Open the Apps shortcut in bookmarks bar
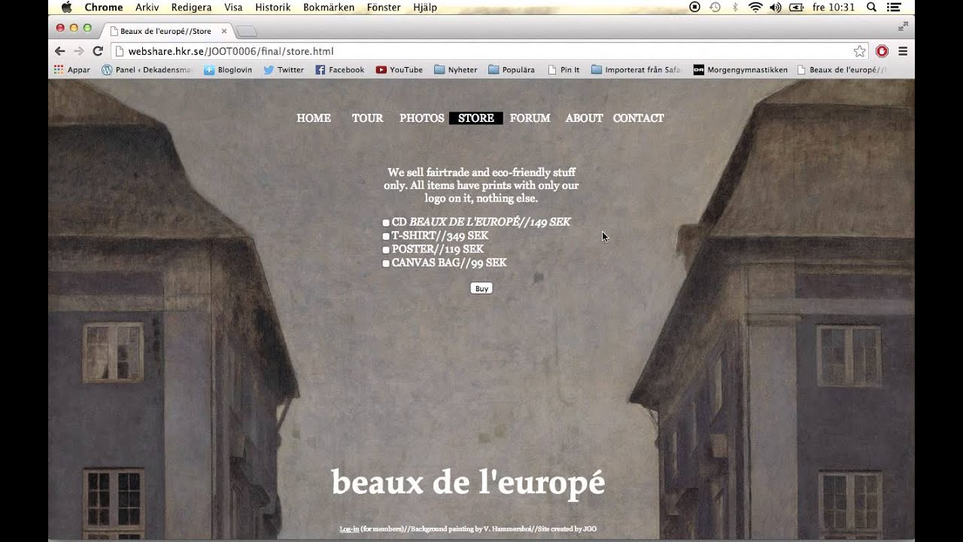The height and width of the screenshot is (542, 963). click(71, 69)
